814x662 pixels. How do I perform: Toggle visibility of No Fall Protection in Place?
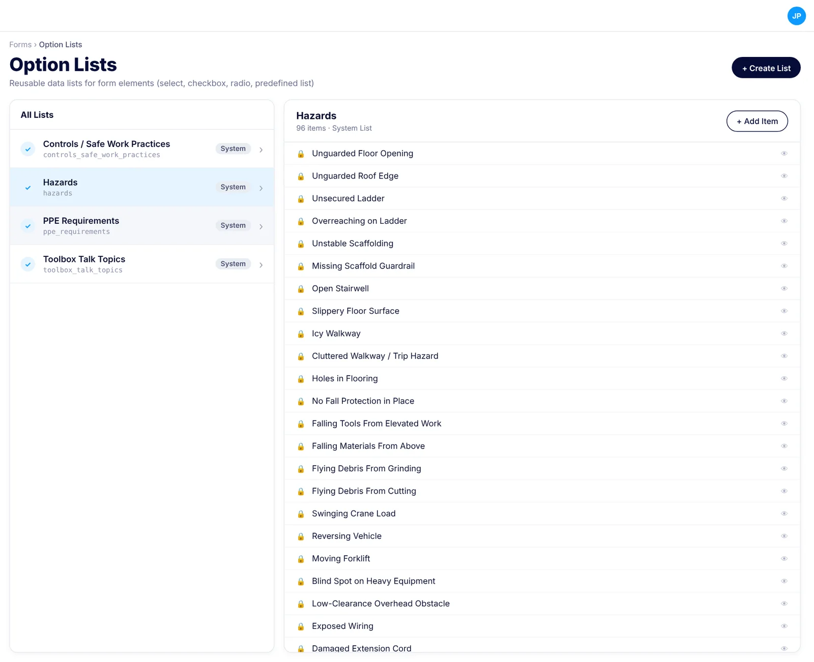tap(784, 401)
